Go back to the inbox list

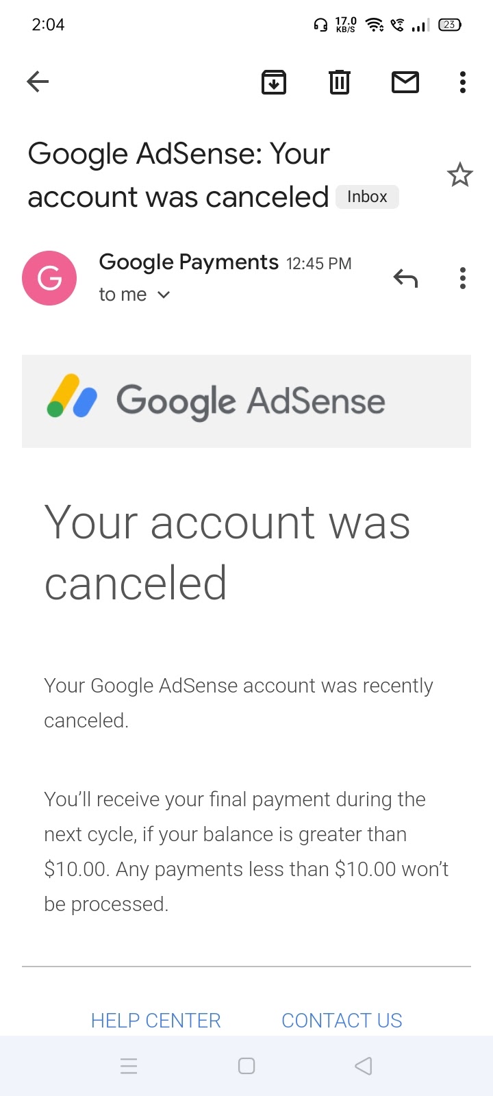[38, 82]
